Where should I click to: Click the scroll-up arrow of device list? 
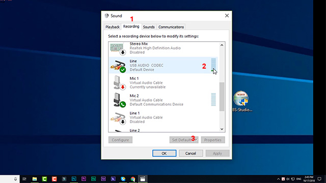pos(222,45)
